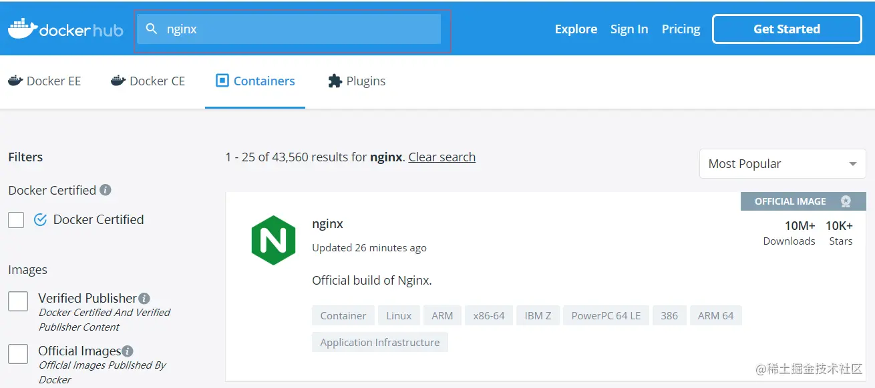Click the search magnifier icon
The image size is (875, 388).
(x=152, y=29)
